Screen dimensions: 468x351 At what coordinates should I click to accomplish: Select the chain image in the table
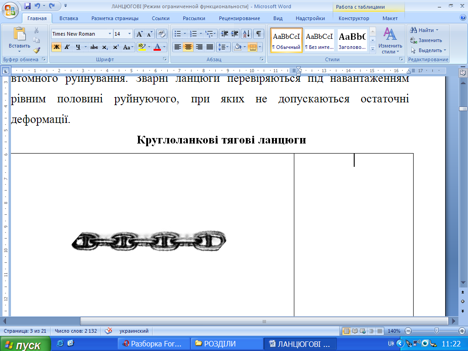pos(149,240)
